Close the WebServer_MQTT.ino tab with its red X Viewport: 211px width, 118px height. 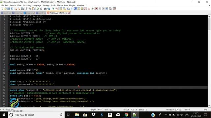coord(69,13)
